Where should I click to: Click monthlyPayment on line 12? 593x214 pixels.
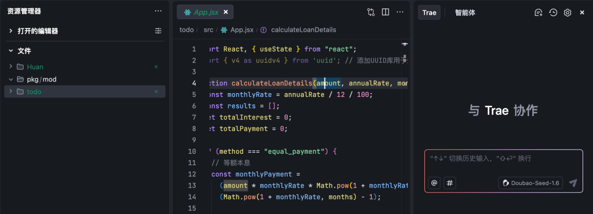point(264,174)
